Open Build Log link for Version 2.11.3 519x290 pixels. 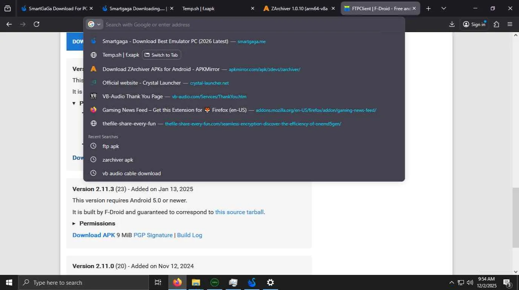click(190, 235)
